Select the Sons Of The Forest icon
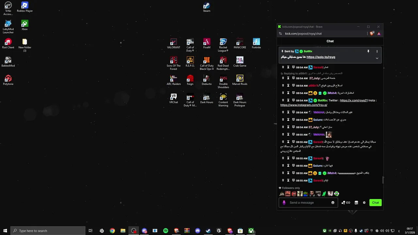The height and width of the screenshot is (235, 418). click(x=173, y=64)
